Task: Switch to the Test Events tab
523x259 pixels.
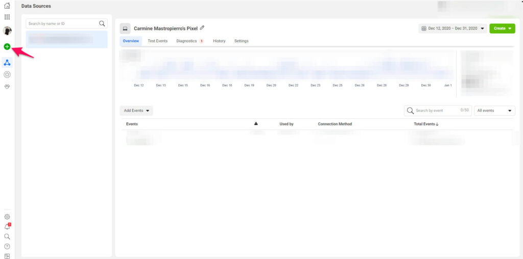Action: [x=157, y=41]
